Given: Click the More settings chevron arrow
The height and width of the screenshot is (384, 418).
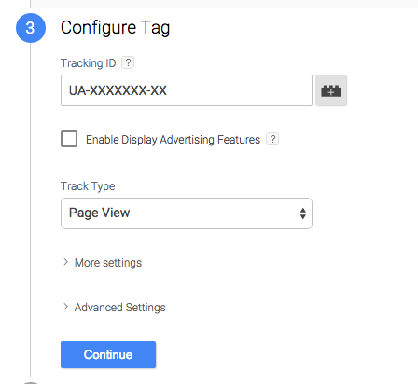Looking at the screenshot, I should click(65, 262).
